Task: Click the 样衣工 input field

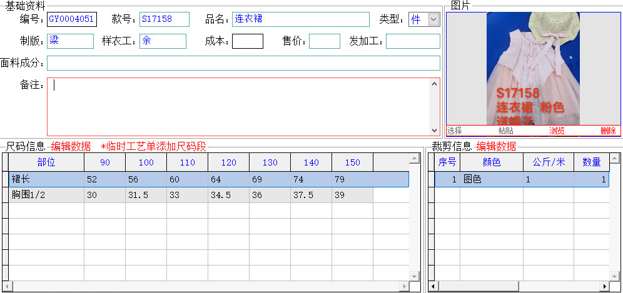Action: pos(163,41)
